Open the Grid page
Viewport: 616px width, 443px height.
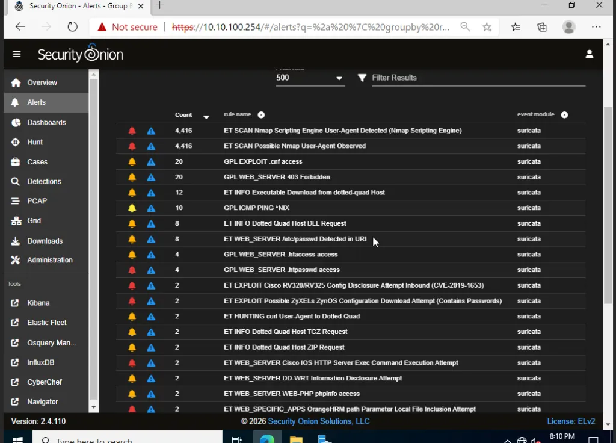[x=46, y=221]
